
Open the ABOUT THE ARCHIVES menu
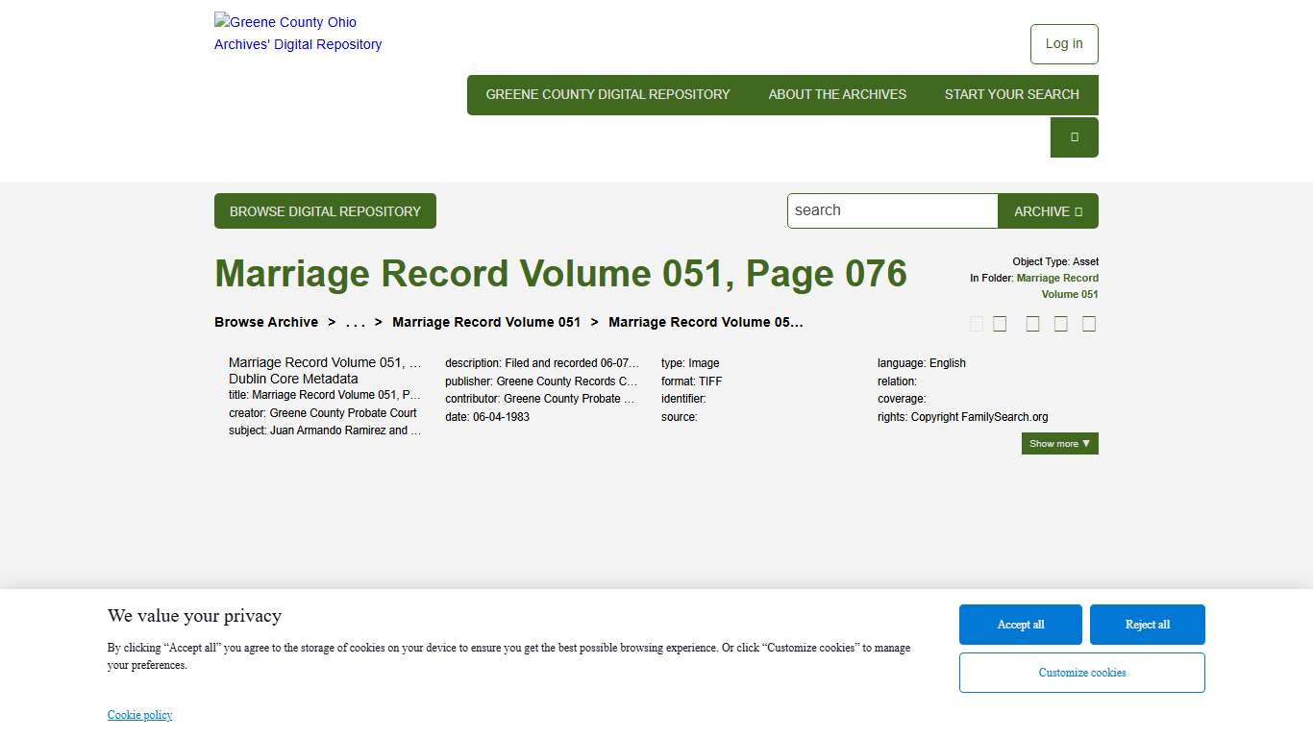point(837,94)
